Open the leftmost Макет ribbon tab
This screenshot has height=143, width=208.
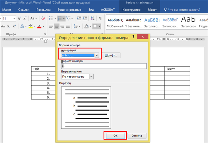[7, 10]
